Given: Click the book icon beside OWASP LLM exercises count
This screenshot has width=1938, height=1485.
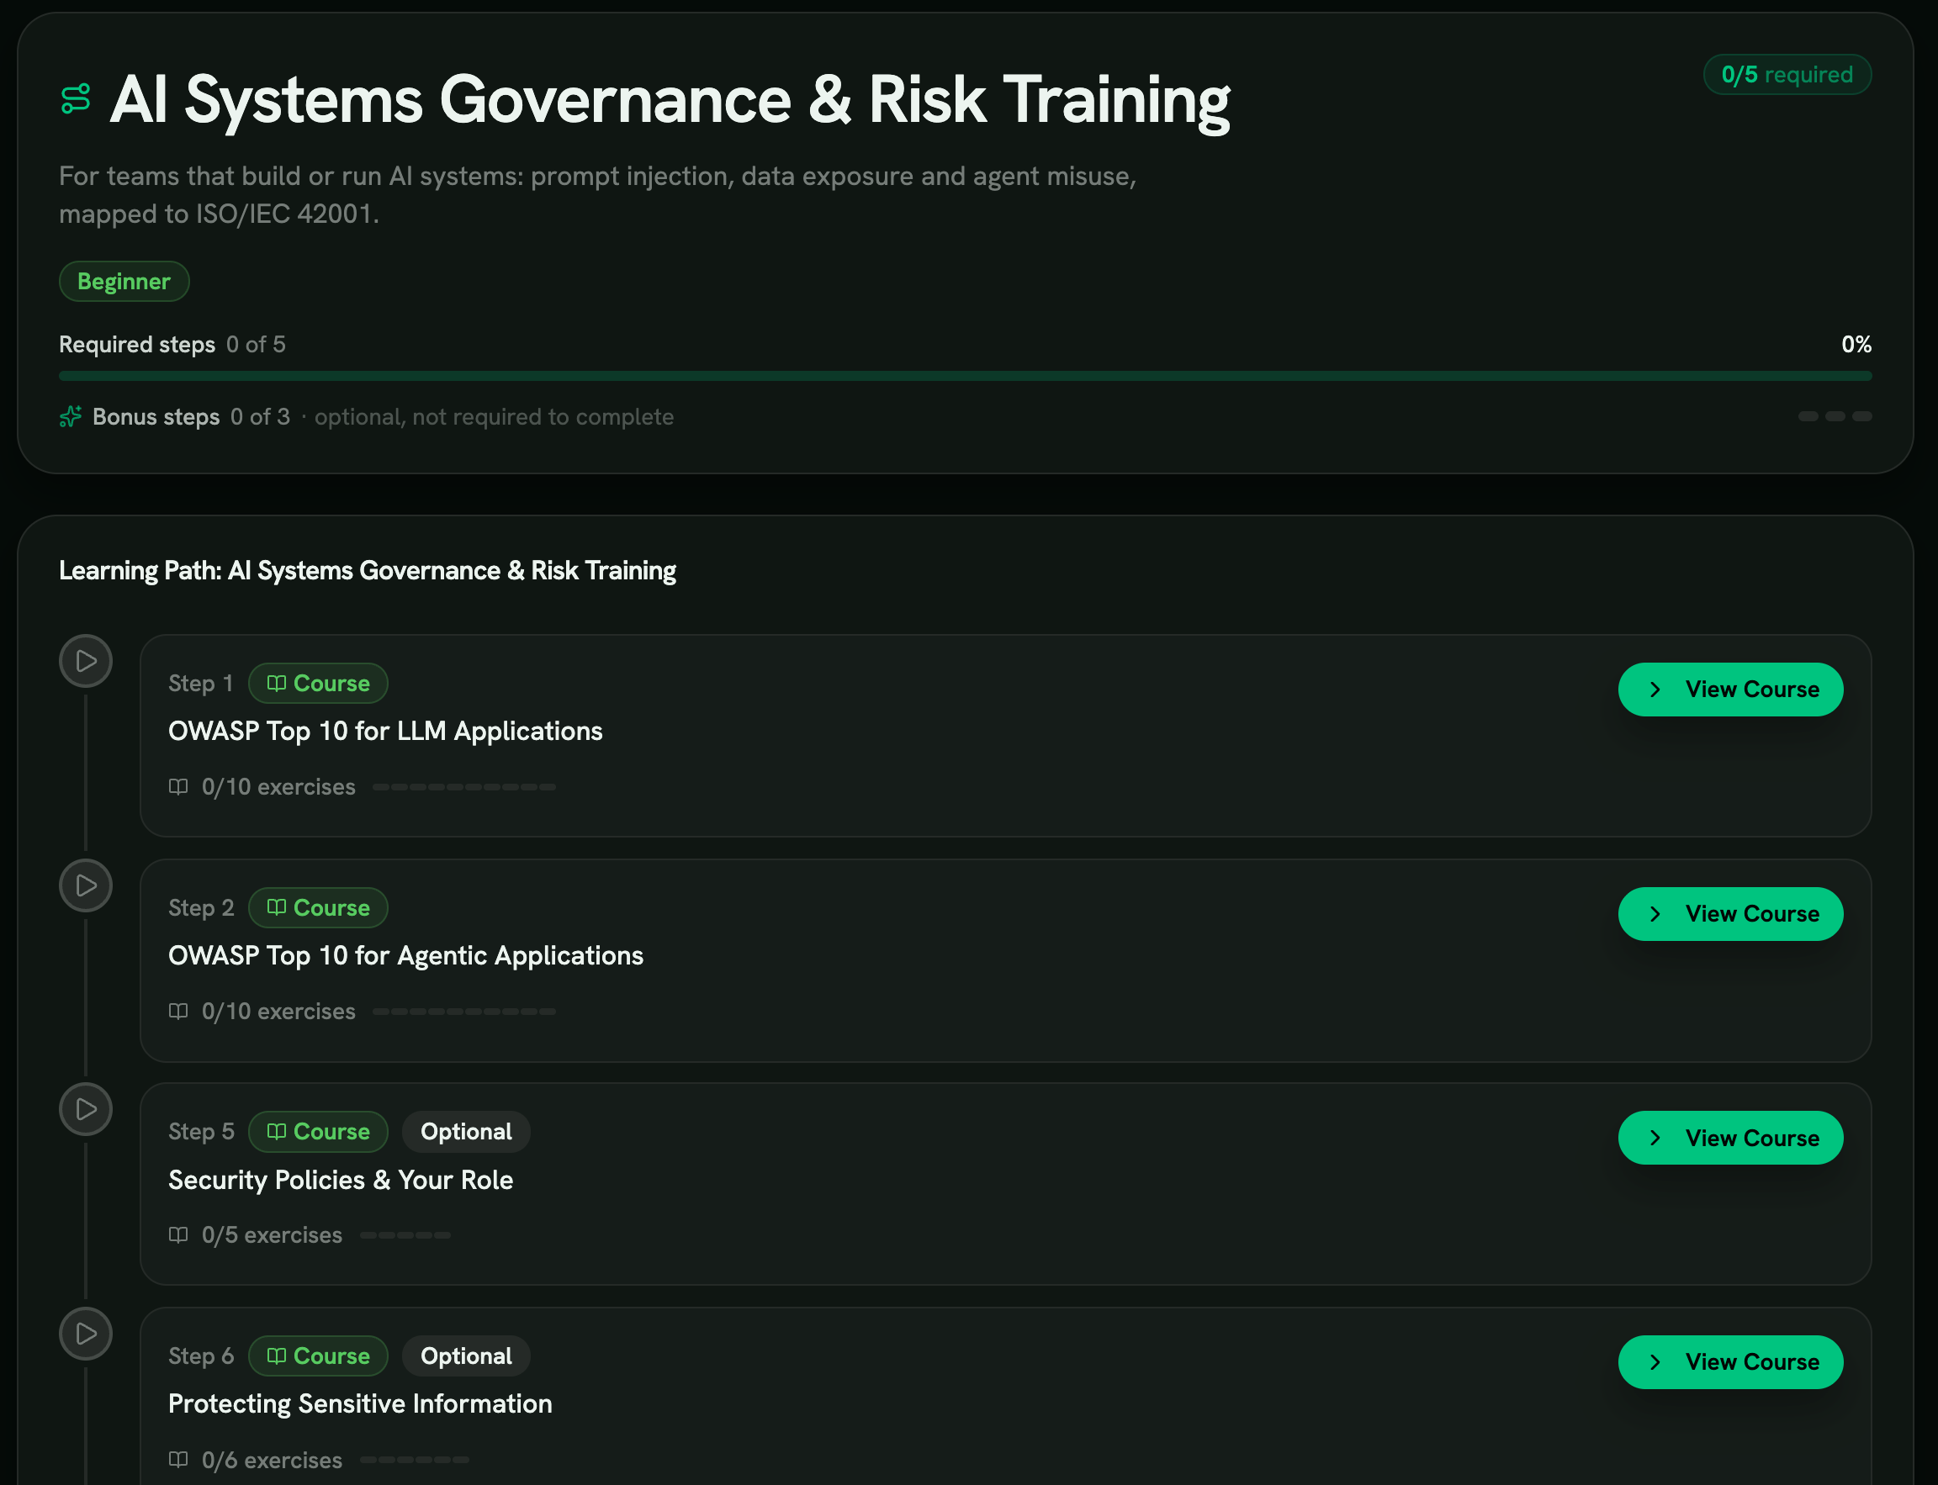Looking at the screenshot, I should click(178, 787).
